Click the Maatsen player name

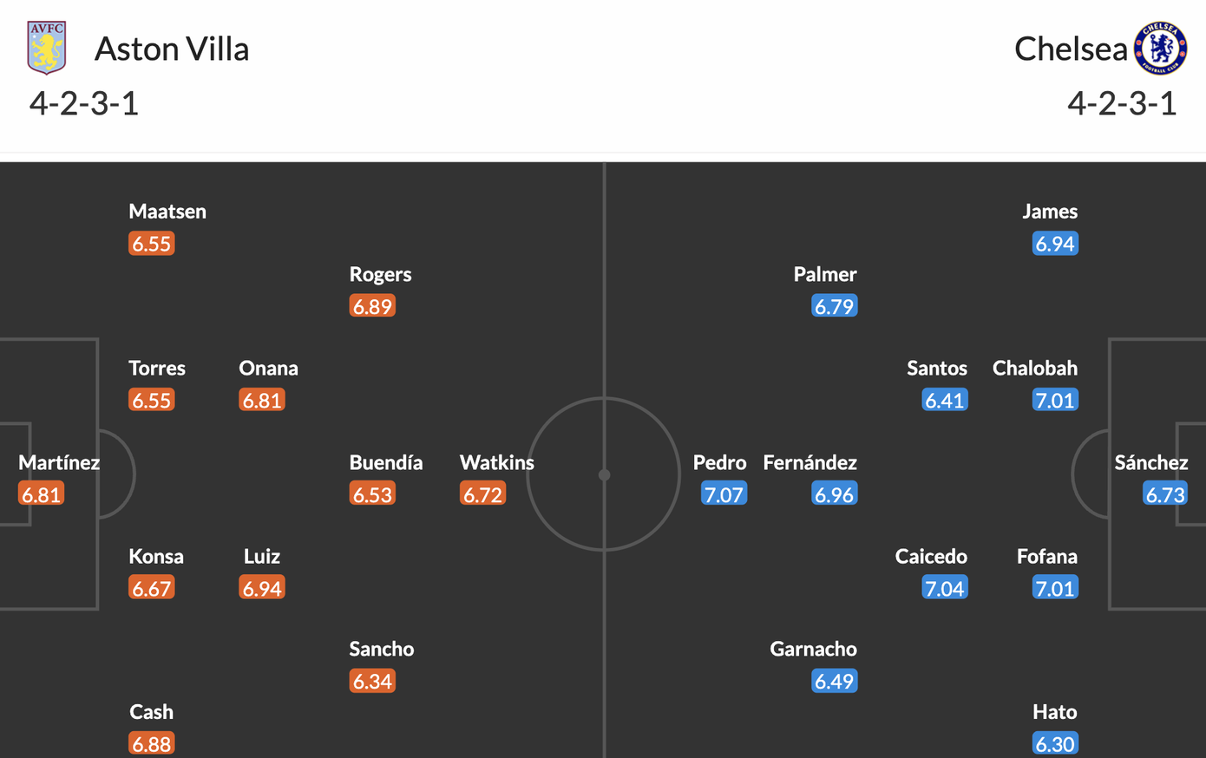click(x=167, y=212)
